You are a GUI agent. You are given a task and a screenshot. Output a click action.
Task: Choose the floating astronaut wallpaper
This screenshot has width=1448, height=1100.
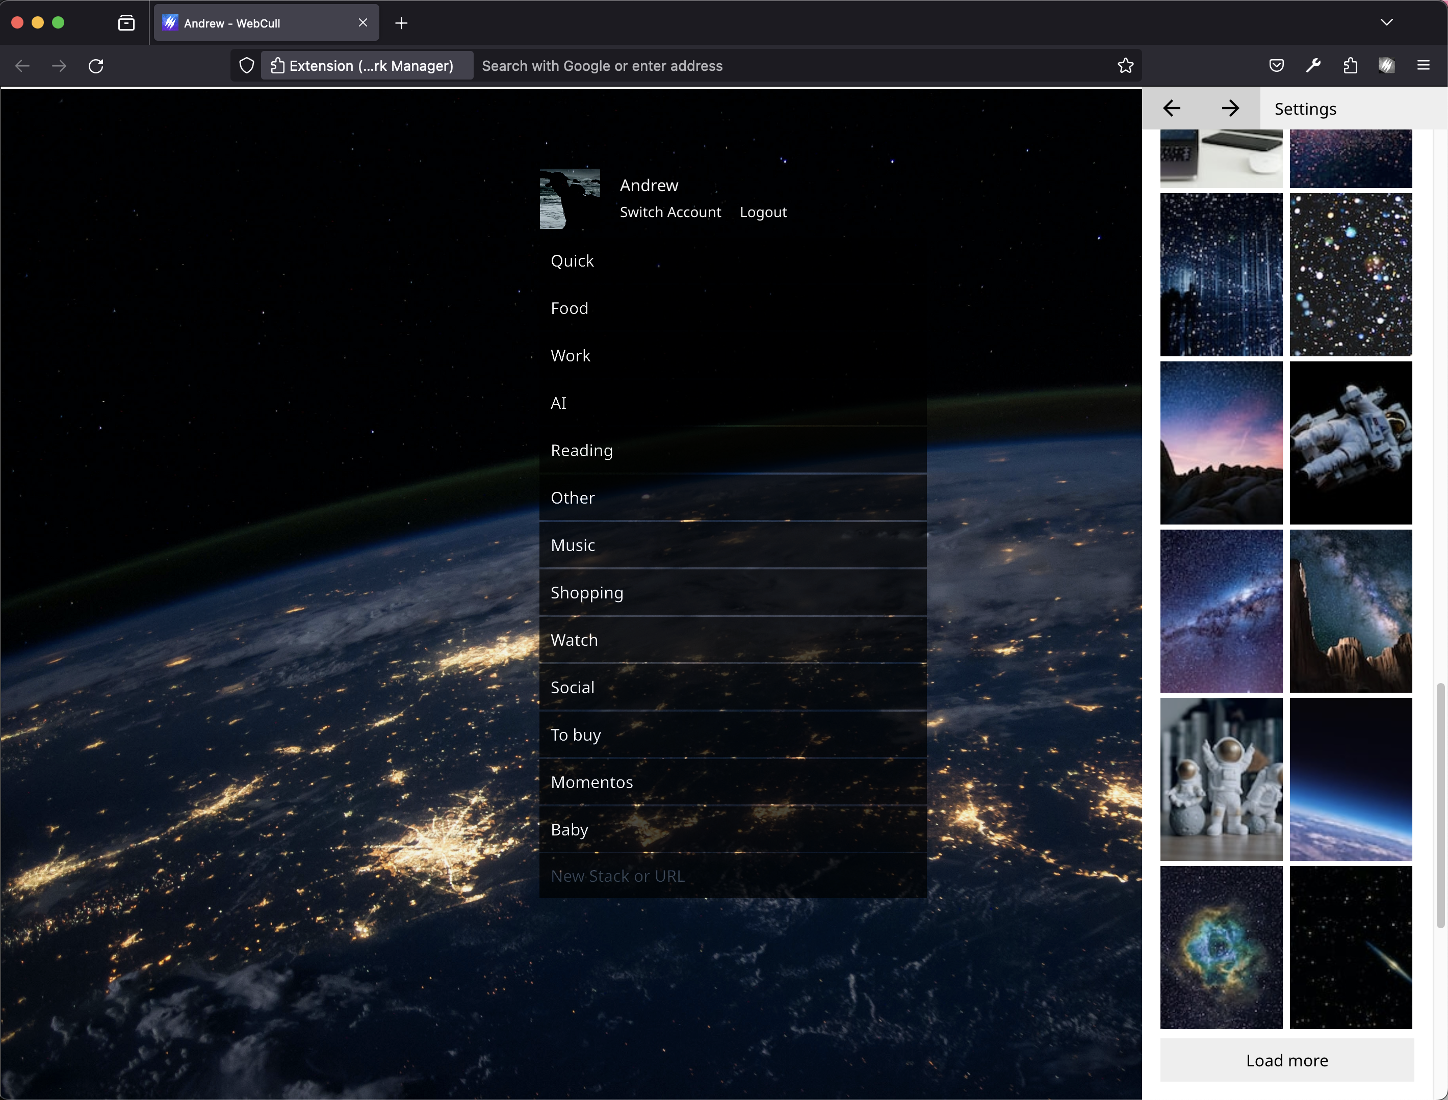(1351, 442)
